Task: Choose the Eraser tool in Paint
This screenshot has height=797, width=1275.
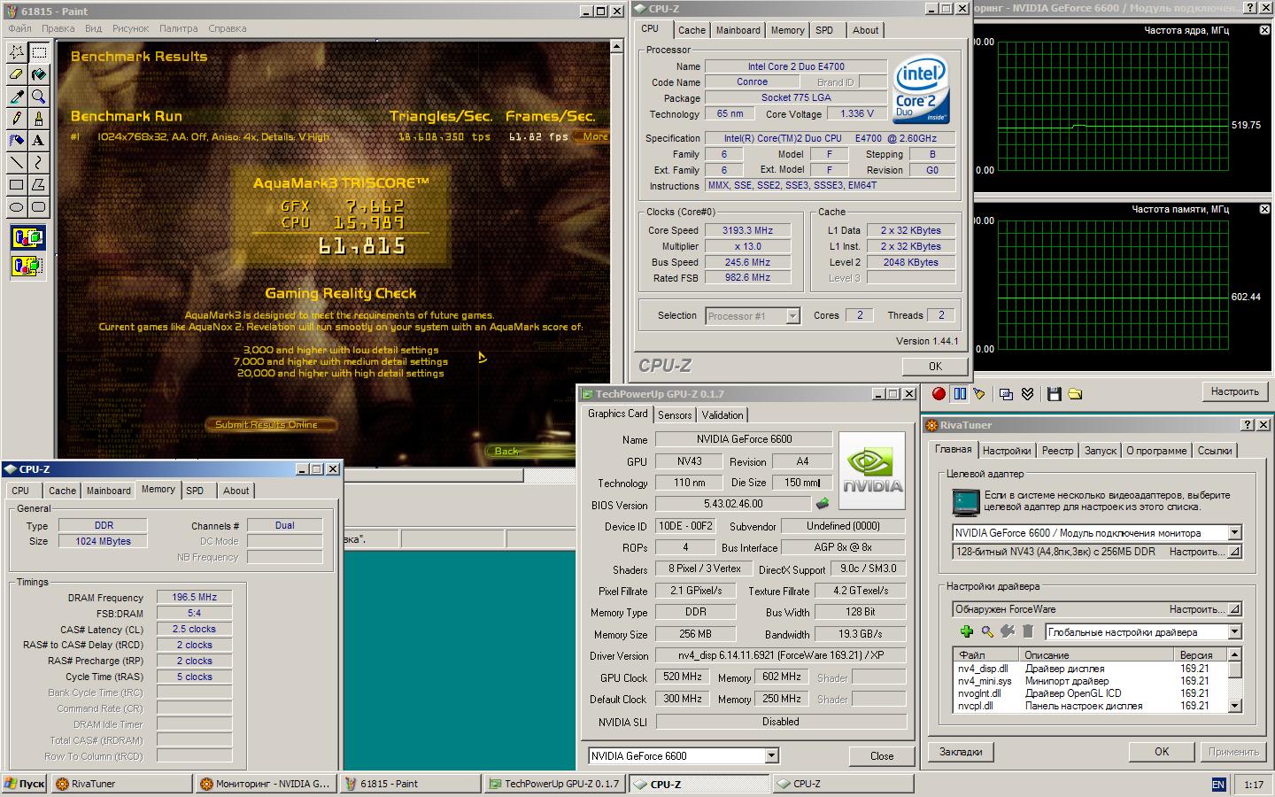Action: 17,75
